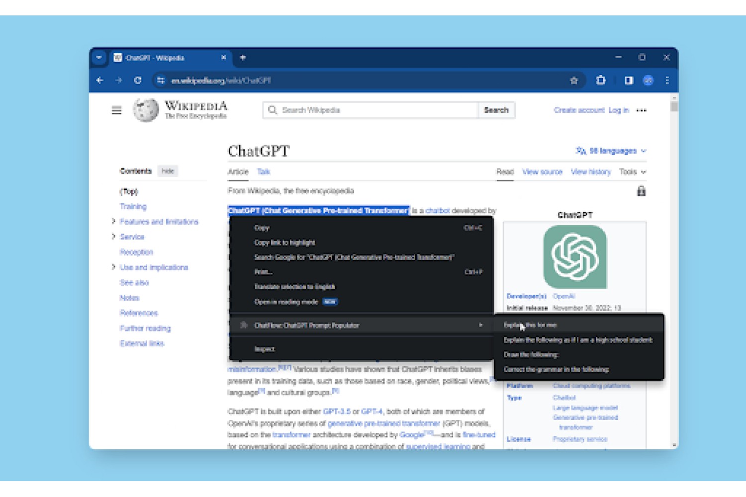Open Wikipedia's three-dot personal tools menu
This screenshot has width=746, height=497.
642,110
